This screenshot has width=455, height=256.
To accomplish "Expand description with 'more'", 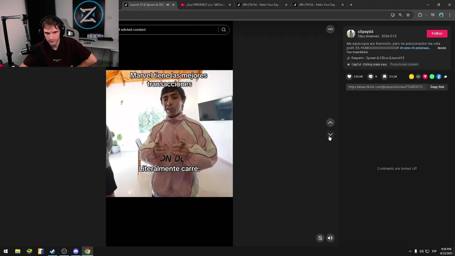I will 441,48.
